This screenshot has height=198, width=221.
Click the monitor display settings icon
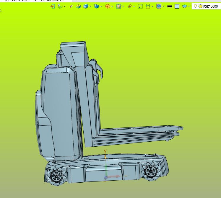[x=159, y=6]
